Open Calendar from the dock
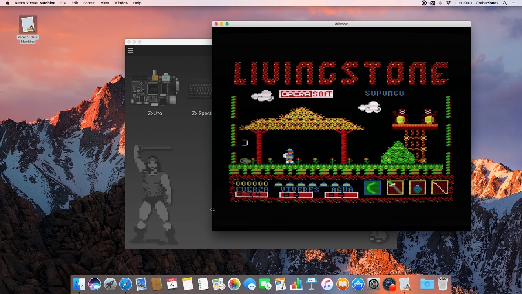Screen dimensions: 522x294 click(x=172, y=284)
